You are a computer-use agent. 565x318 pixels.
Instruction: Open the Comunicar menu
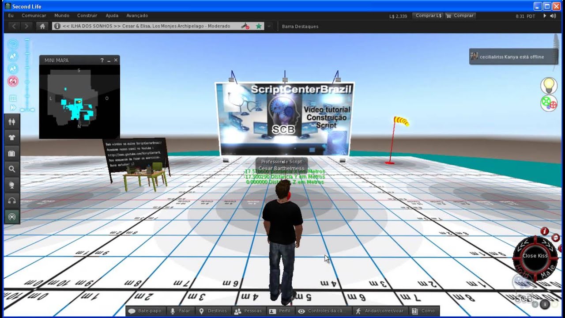[x=34, y=15]
